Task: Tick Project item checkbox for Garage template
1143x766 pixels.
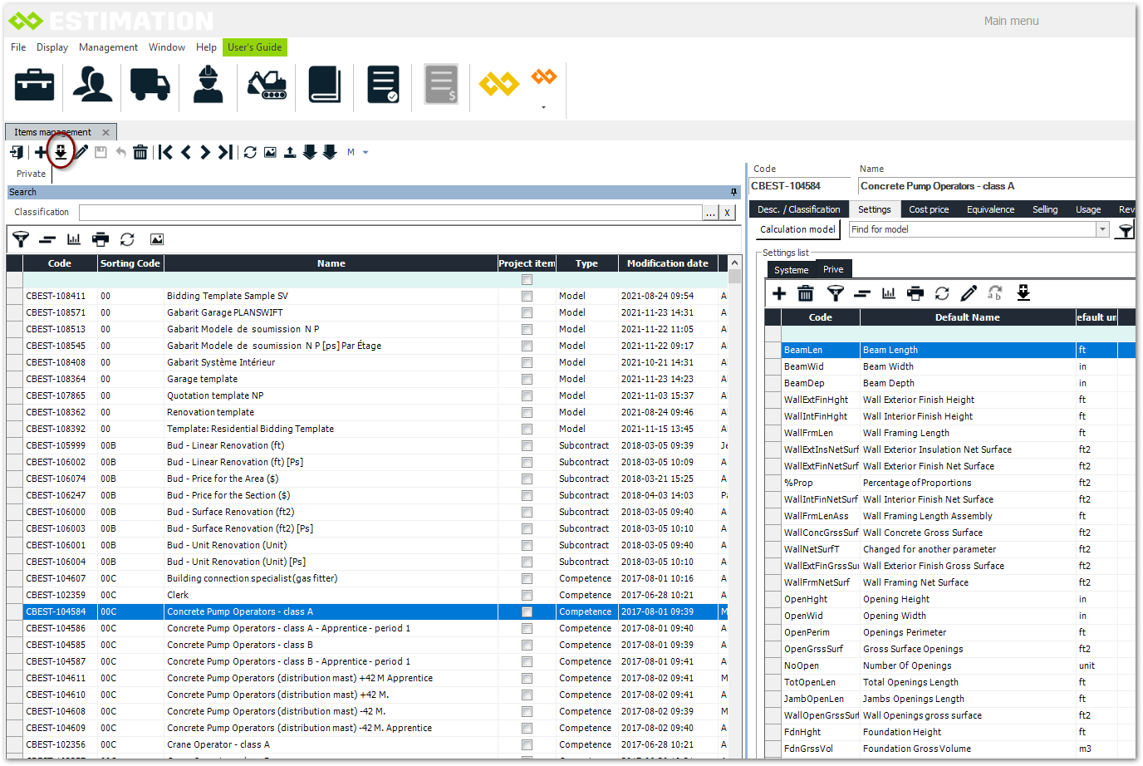Action: coord(527,379)
